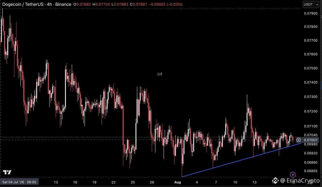This screenshot has width=322, height=187.
Task: Click the −0.00002 (−0.03%) change value
Action: pos(166,4)
